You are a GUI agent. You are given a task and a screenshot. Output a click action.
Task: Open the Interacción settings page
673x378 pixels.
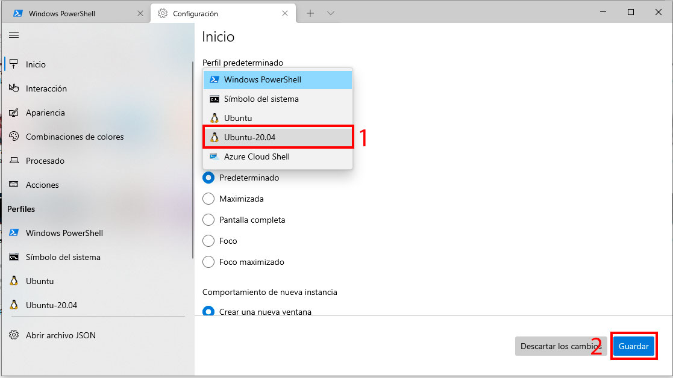pos(98,88)
